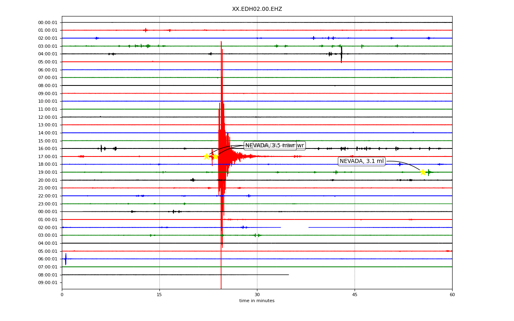
Task: Click the plot title XX.EDH02.00.EHZ
Action: pos(257,9)
